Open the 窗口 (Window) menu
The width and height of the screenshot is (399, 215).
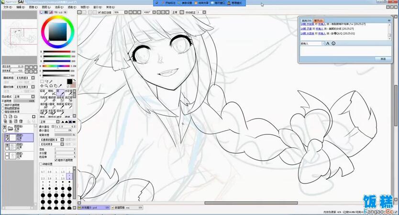click(x=98, y=7)
